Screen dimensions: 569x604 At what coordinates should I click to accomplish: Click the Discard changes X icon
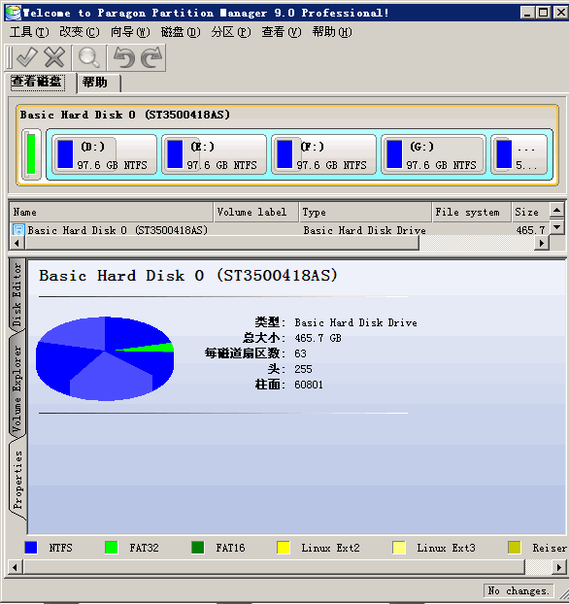coord(54,58)
